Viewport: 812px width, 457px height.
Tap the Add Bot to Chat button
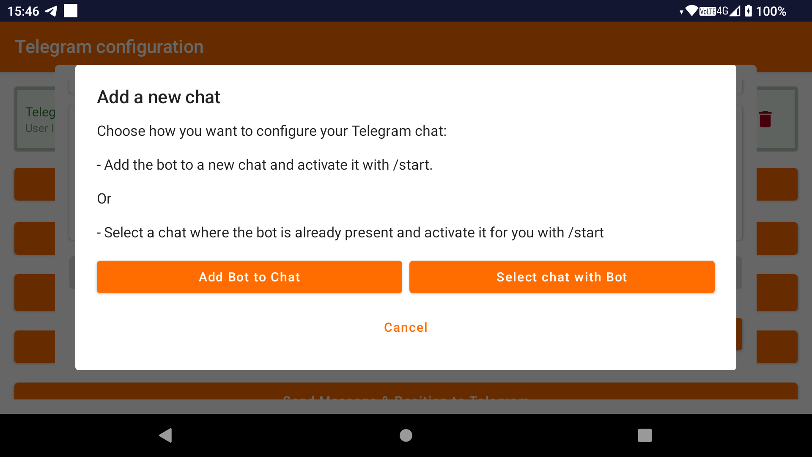pos(249,277)
